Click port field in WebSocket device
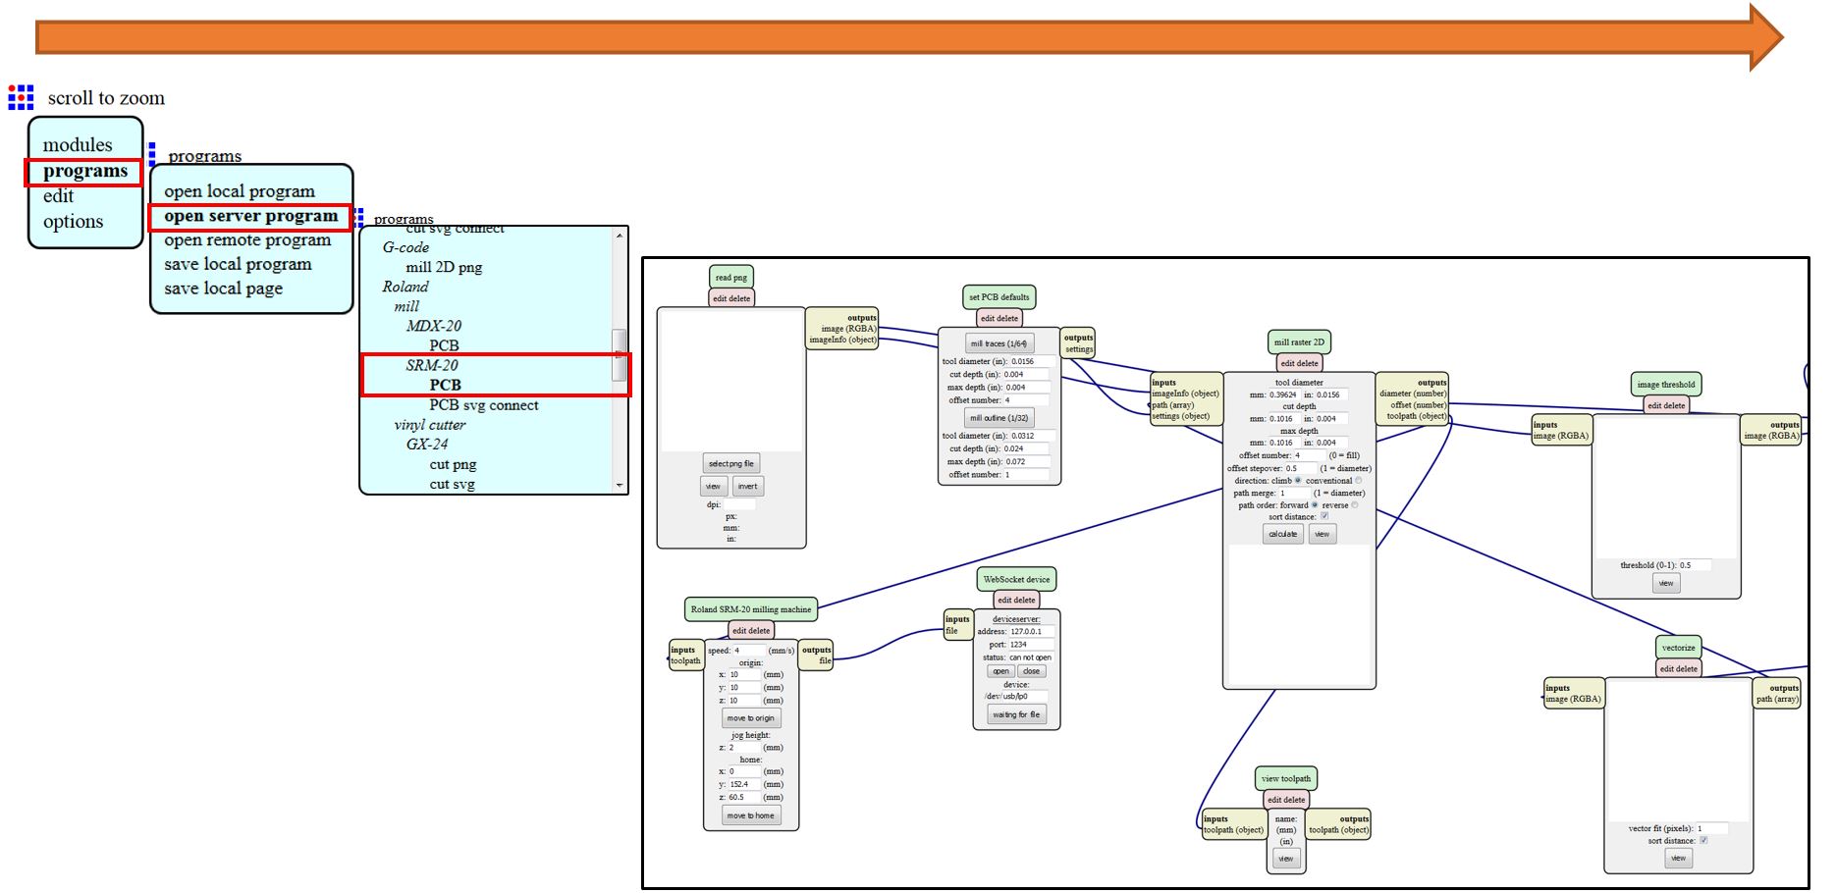The image size is (1836, 893). [1032, 645]
